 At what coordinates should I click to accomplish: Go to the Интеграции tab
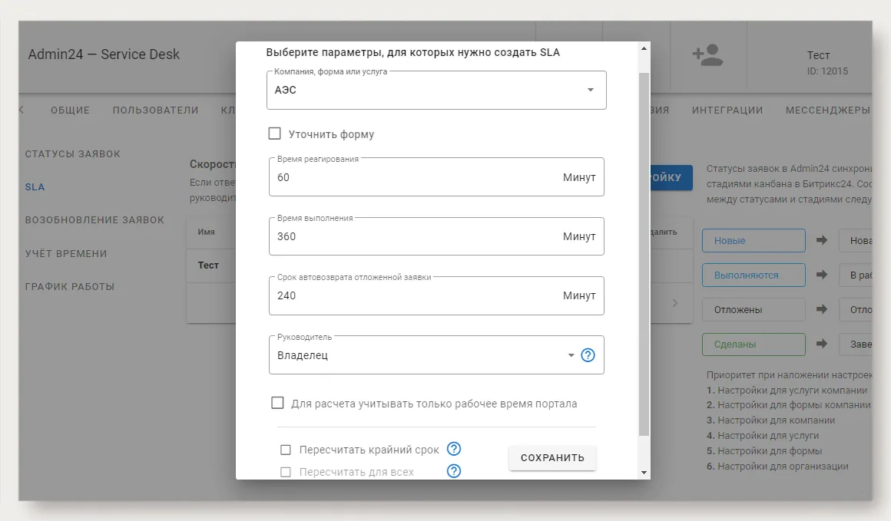[x=727, y=110]
